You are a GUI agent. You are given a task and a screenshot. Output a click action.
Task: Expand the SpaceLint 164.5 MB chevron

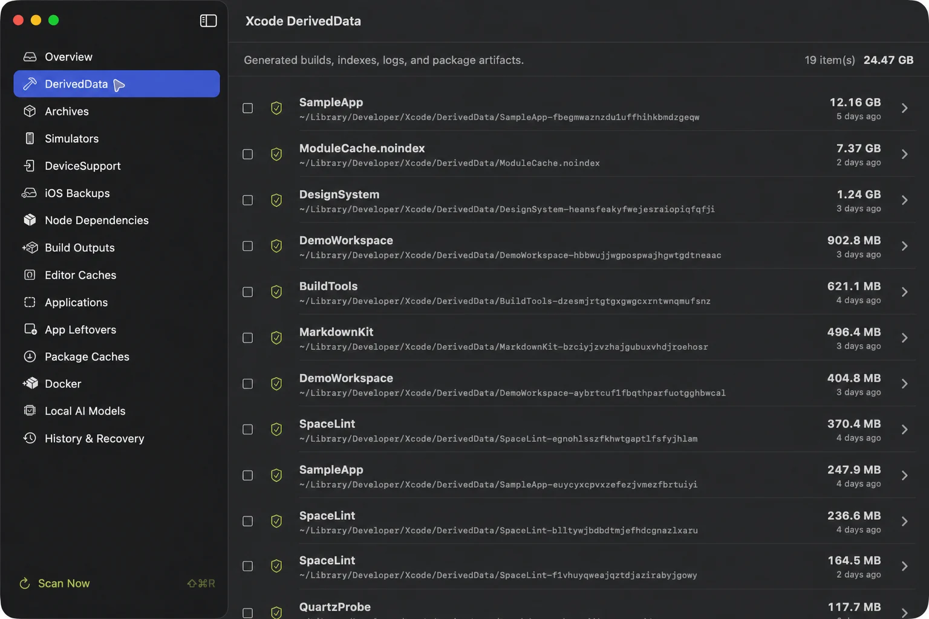[904, 566]
